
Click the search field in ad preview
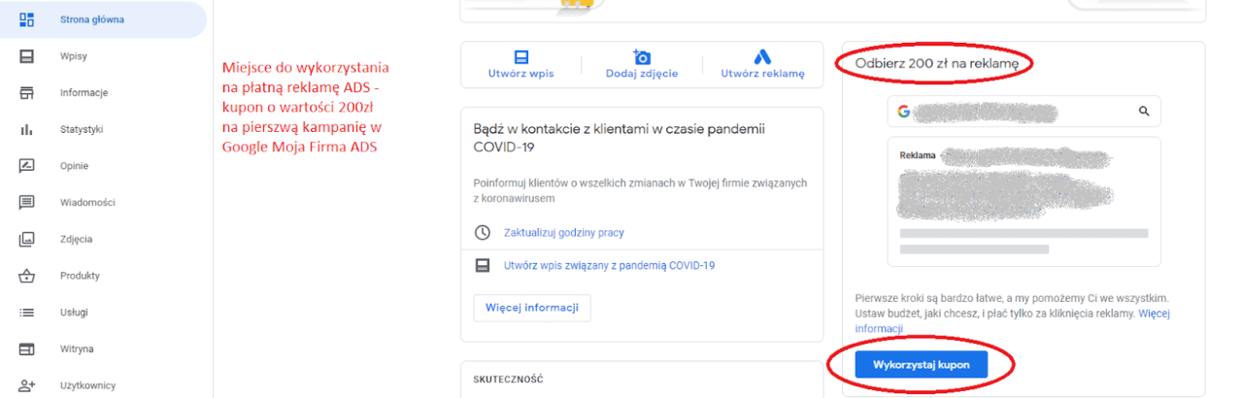[1024, 112]
